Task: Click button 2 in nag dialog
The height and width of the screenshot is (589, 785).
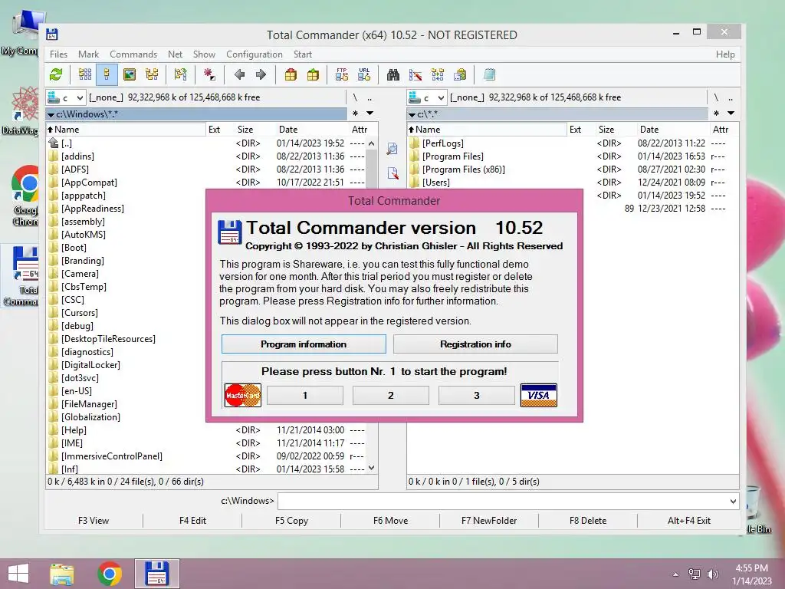Action: pyautogui.click(x=391, y=396)
